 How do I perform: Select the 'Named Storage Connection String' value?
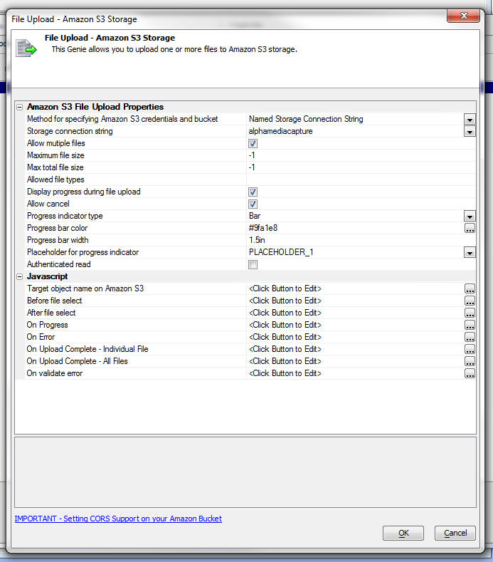[x=306, y=119]
